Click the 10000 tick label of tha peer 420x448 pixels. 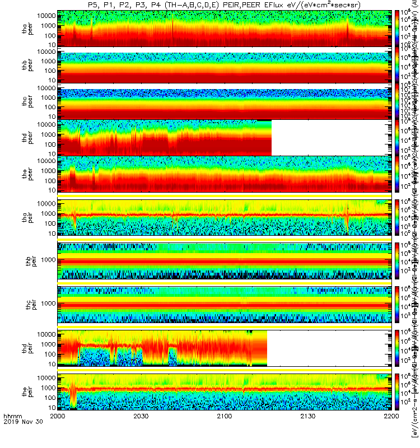point(46,16)
